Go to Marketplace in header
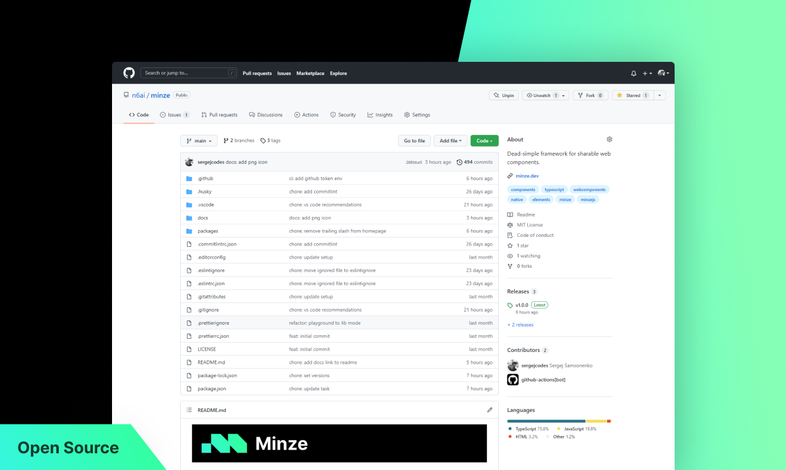Viewport: 786px width, 470px height. (310, 73)
